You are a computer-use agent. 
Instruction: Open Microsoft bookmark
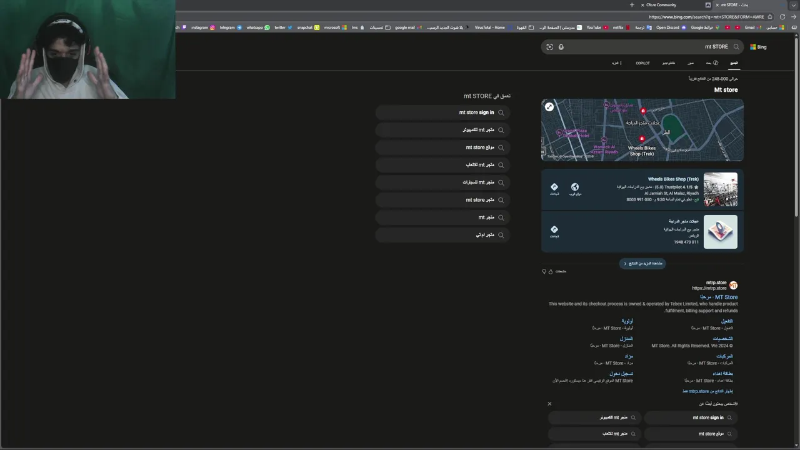point(336,27)
